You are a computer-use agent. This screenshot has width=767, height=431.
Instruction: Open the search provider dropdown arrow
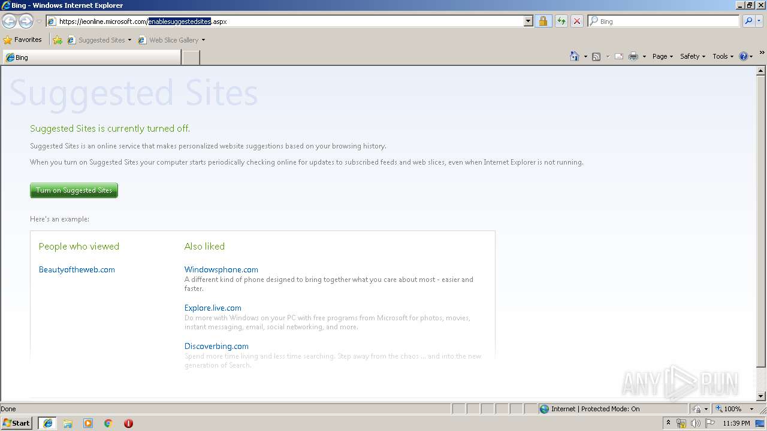pos(760,22)
